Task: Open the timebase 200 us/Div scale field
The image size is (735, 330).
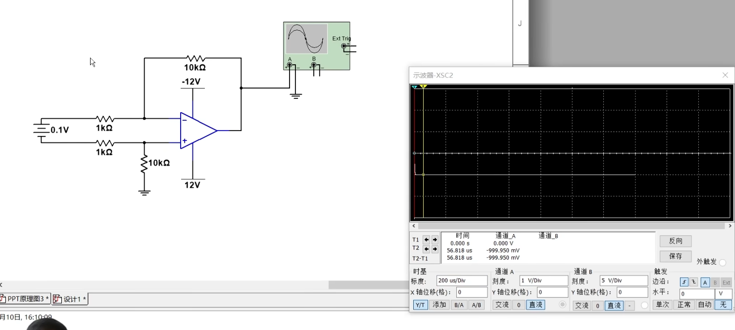Action: [x=461, y=281]
